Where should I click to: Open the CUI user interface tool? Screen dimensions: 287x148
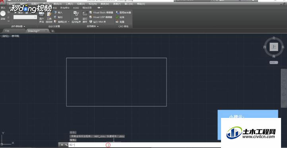click(x=42, y=17)
